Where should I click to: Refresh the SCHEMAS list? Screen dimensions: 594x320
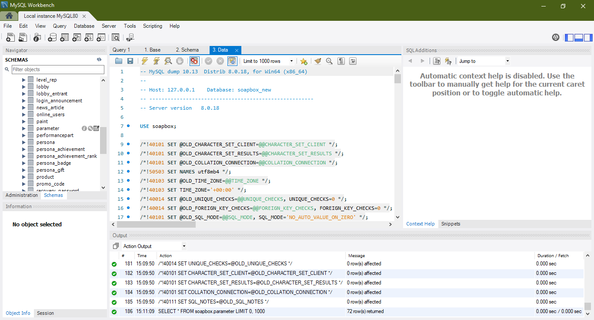[99, 60]
